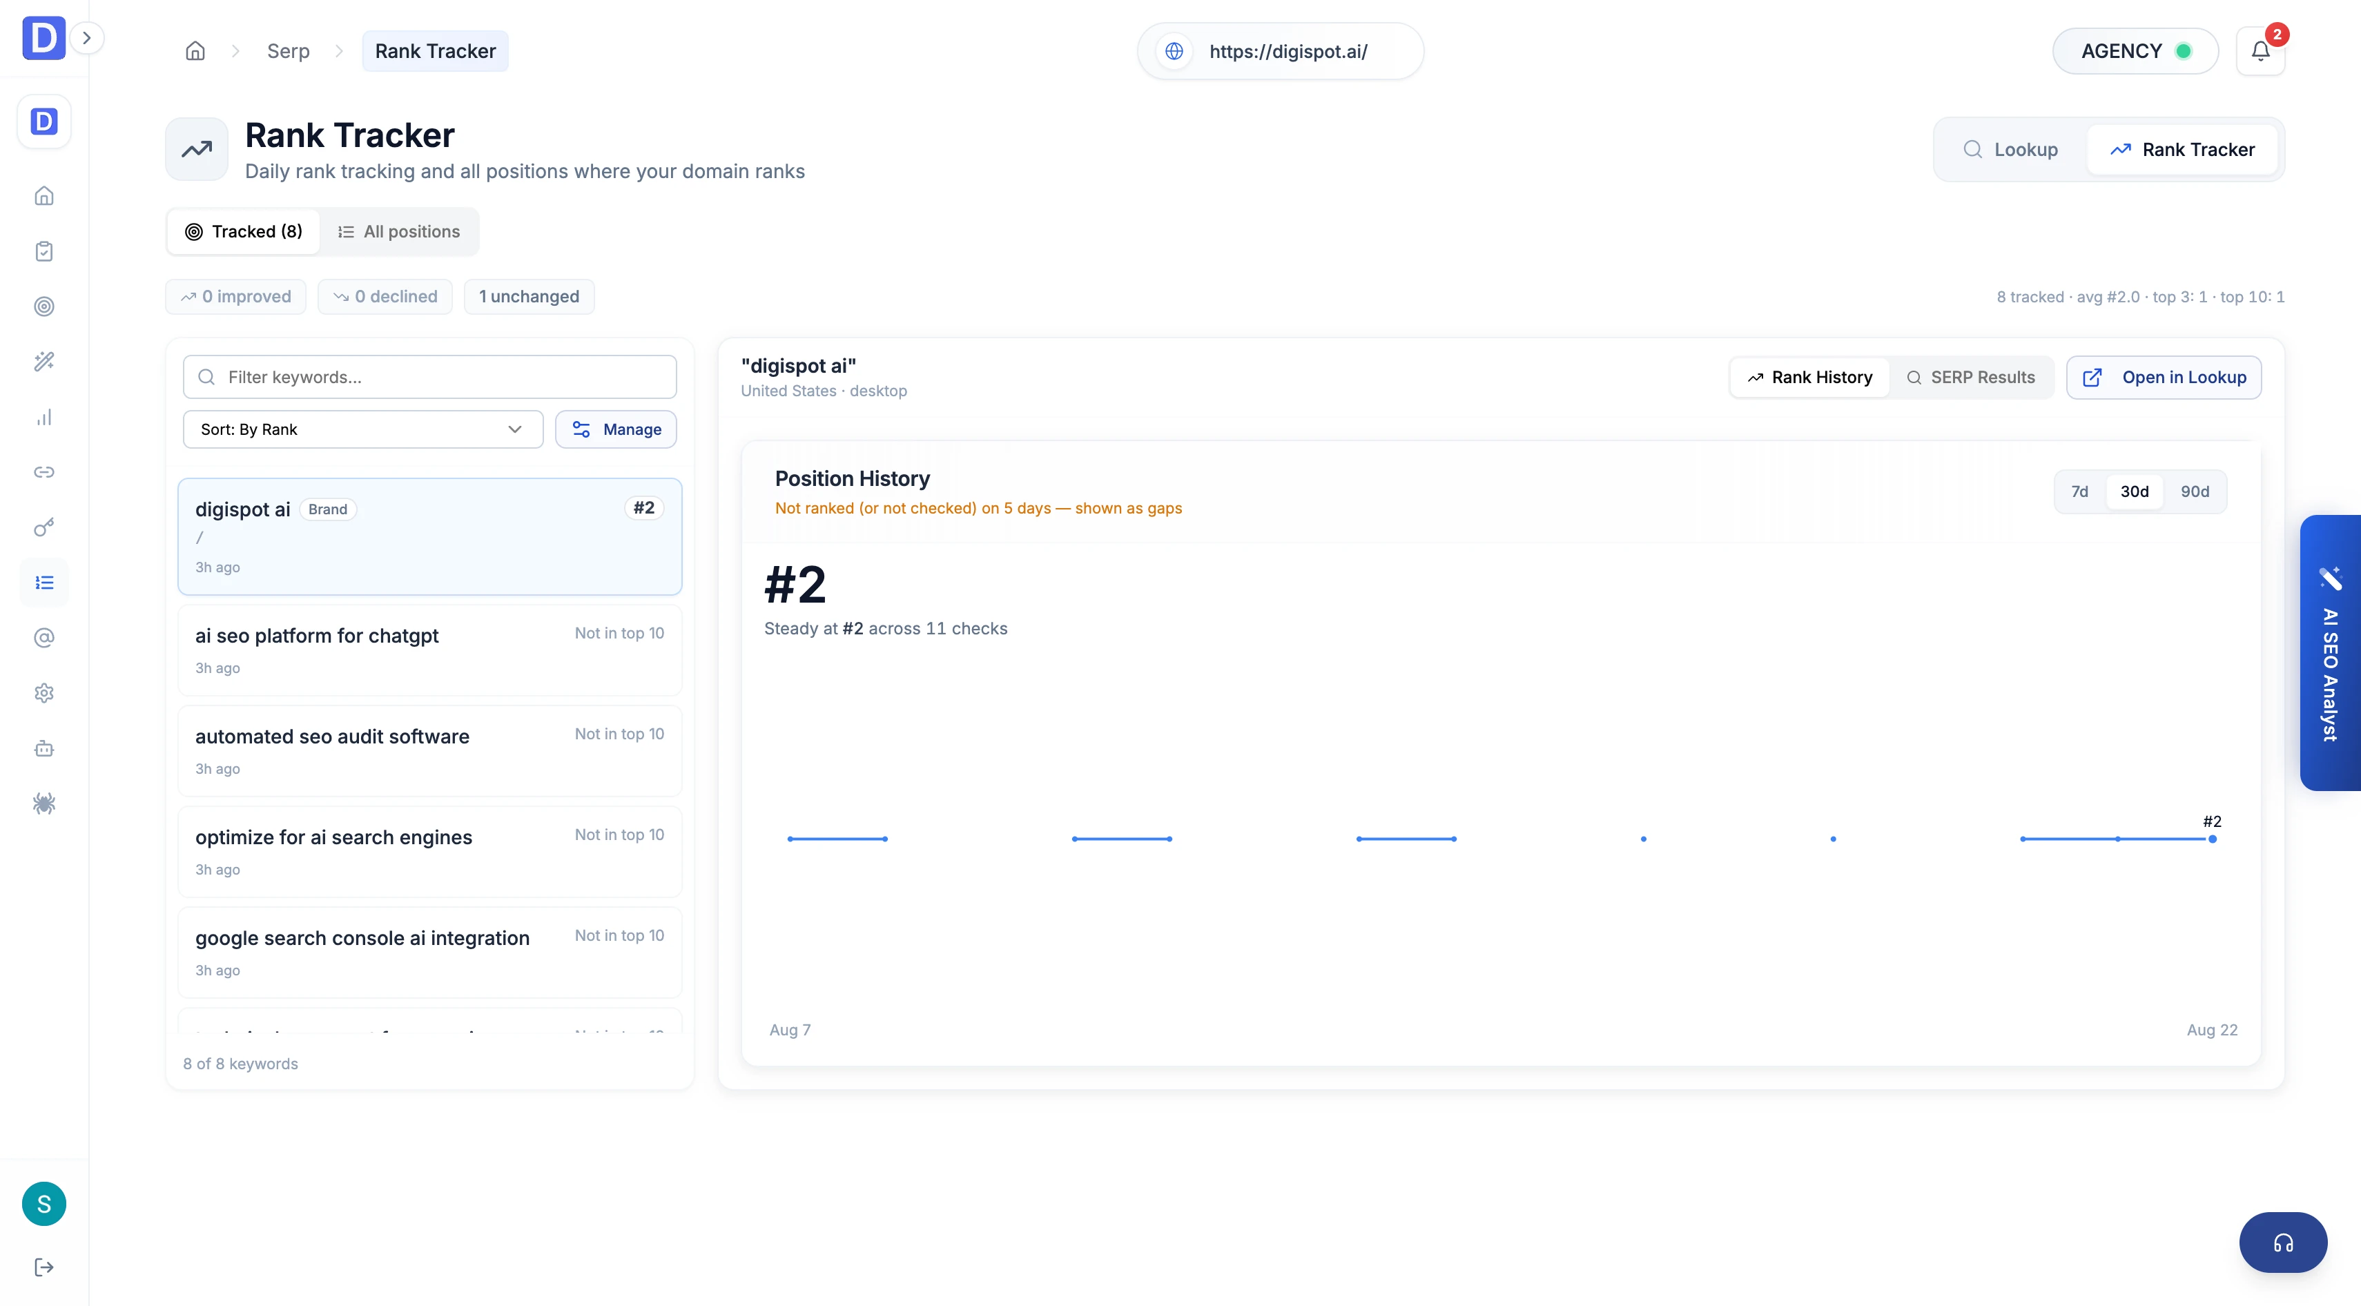Set position history range to 30d
Screen dimensions: 2361x1306
2135,491
